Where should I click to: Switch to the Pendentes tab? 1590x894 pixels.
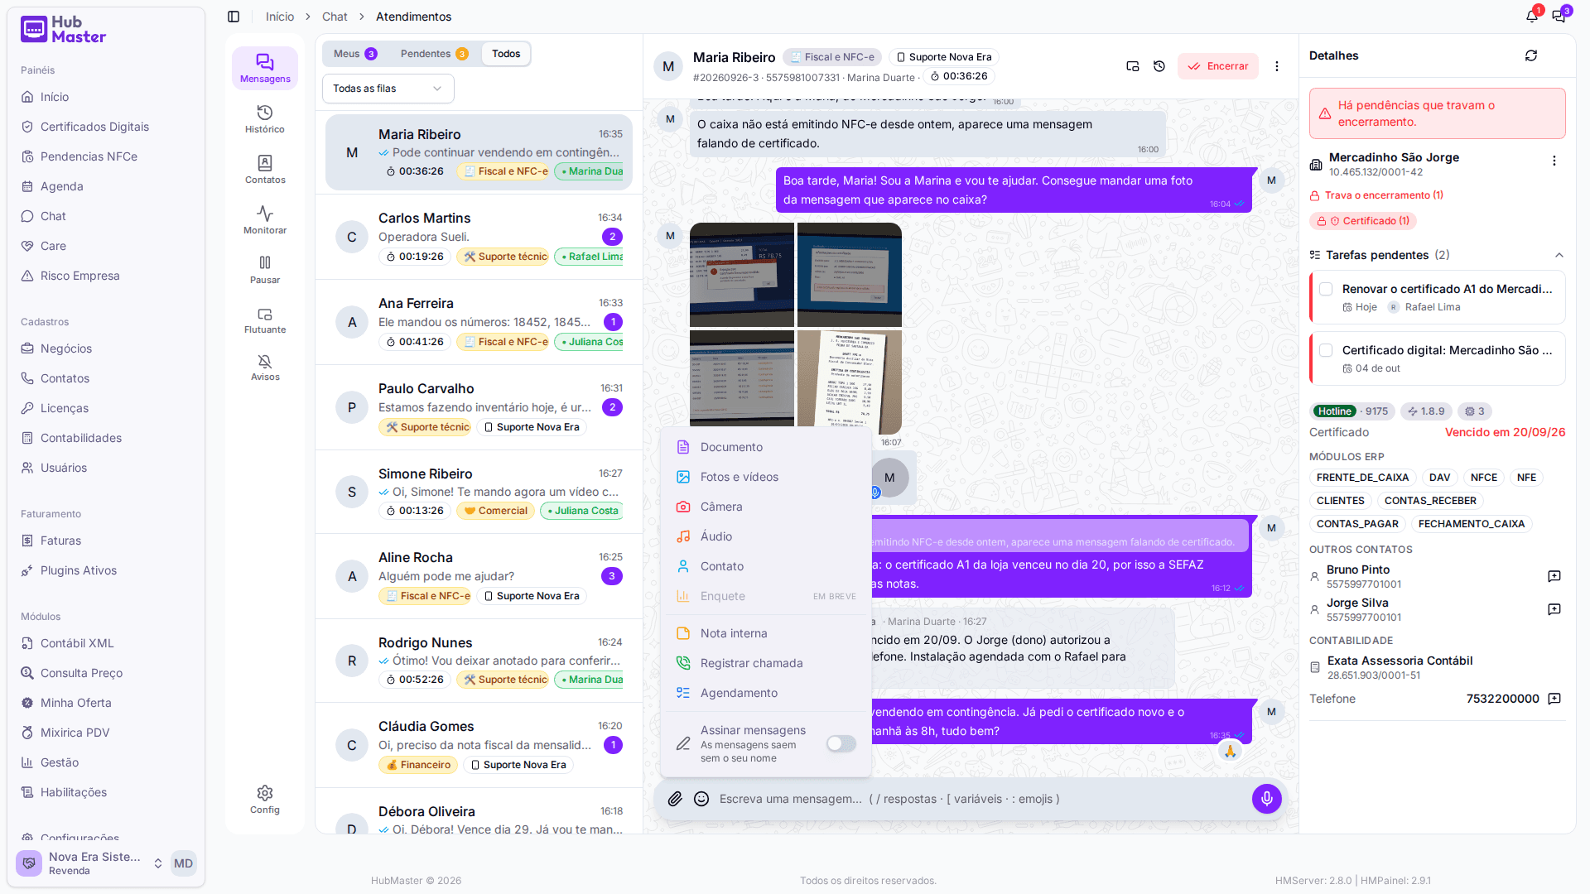coord(435,54)
